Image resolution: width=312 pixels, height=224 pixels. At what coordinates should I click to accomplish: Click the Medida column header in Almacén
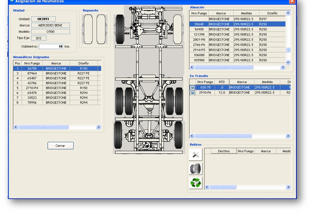click(x=246, y=13)
